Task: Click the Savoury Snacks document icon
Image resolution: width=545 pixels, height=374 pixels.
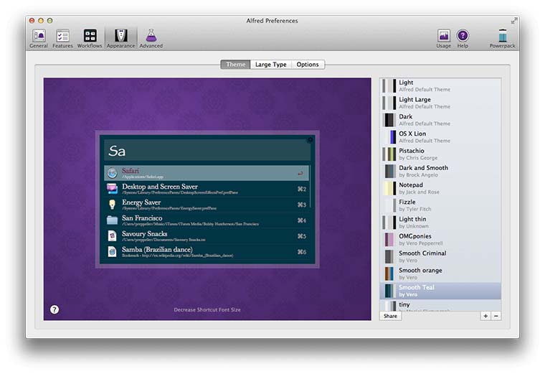Action: tap(112, 235)
